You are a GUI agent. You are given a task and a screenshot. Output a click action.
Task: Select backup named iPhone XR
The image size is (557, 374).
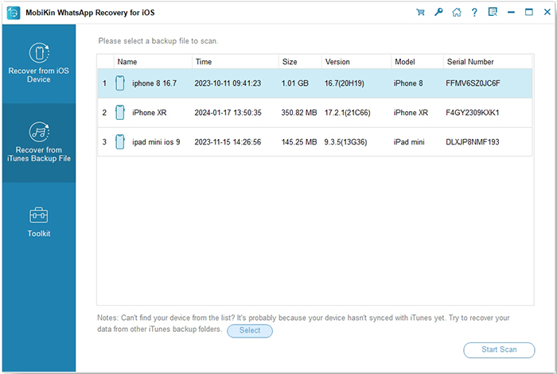(x=150, y=113)
